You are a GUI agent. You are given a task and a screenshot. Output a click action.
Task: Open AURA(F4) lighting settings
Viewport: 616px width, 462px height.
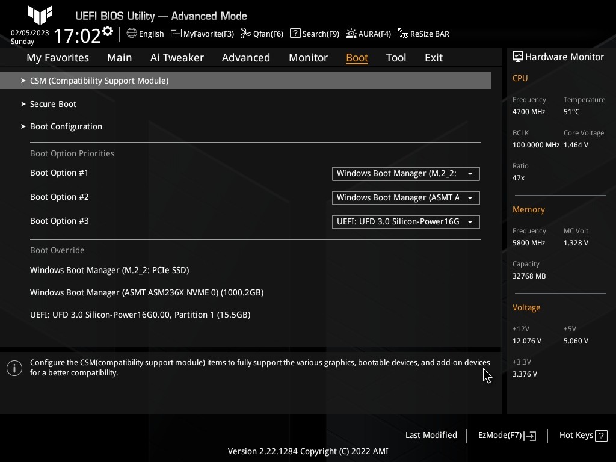[369, 34]
